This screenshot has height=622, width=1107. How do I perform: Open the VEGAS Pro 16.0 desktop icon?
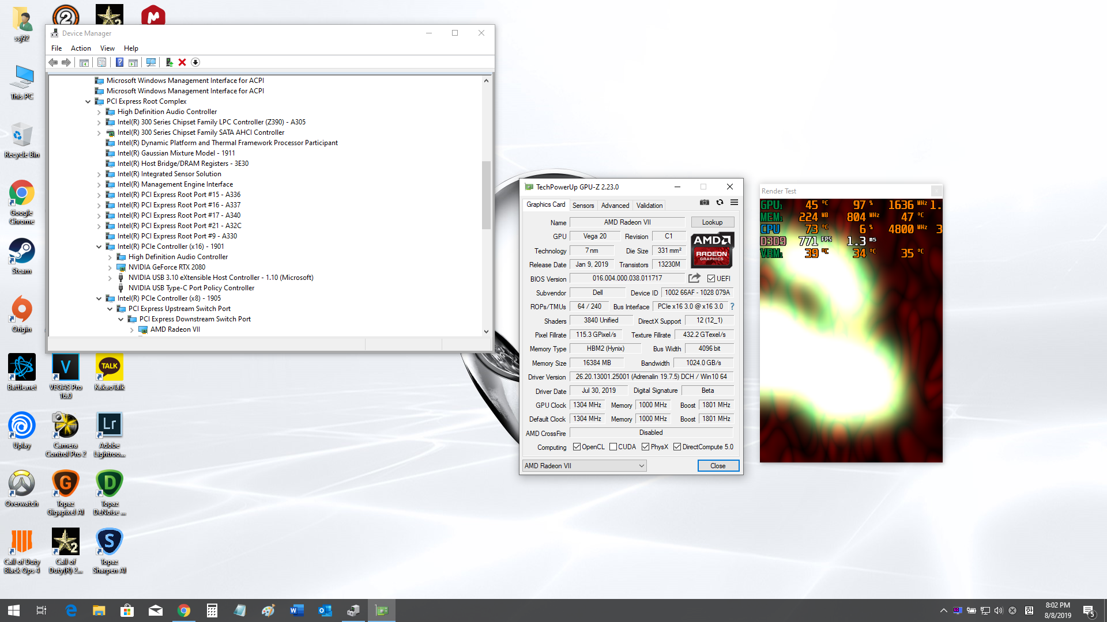click(65, 377)
